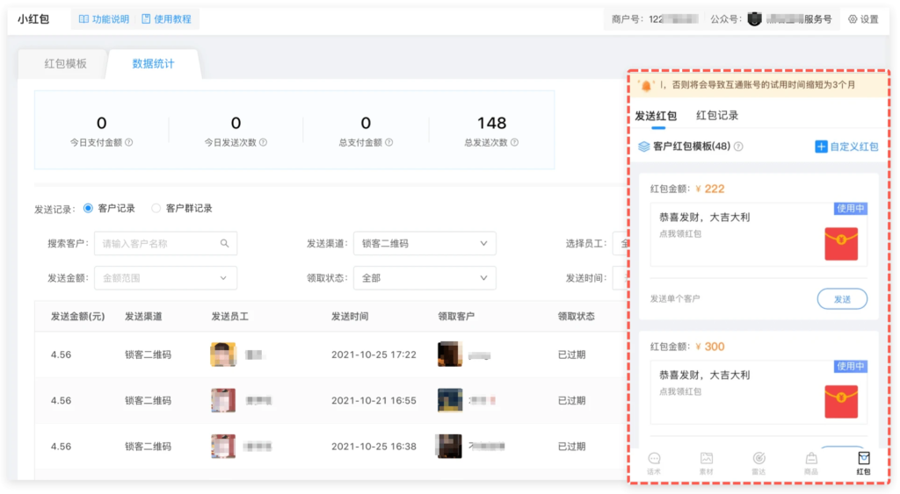Click the red envelope image in the ¥300 card
Viewport: 900px width, 494px height.
(841, 402)
